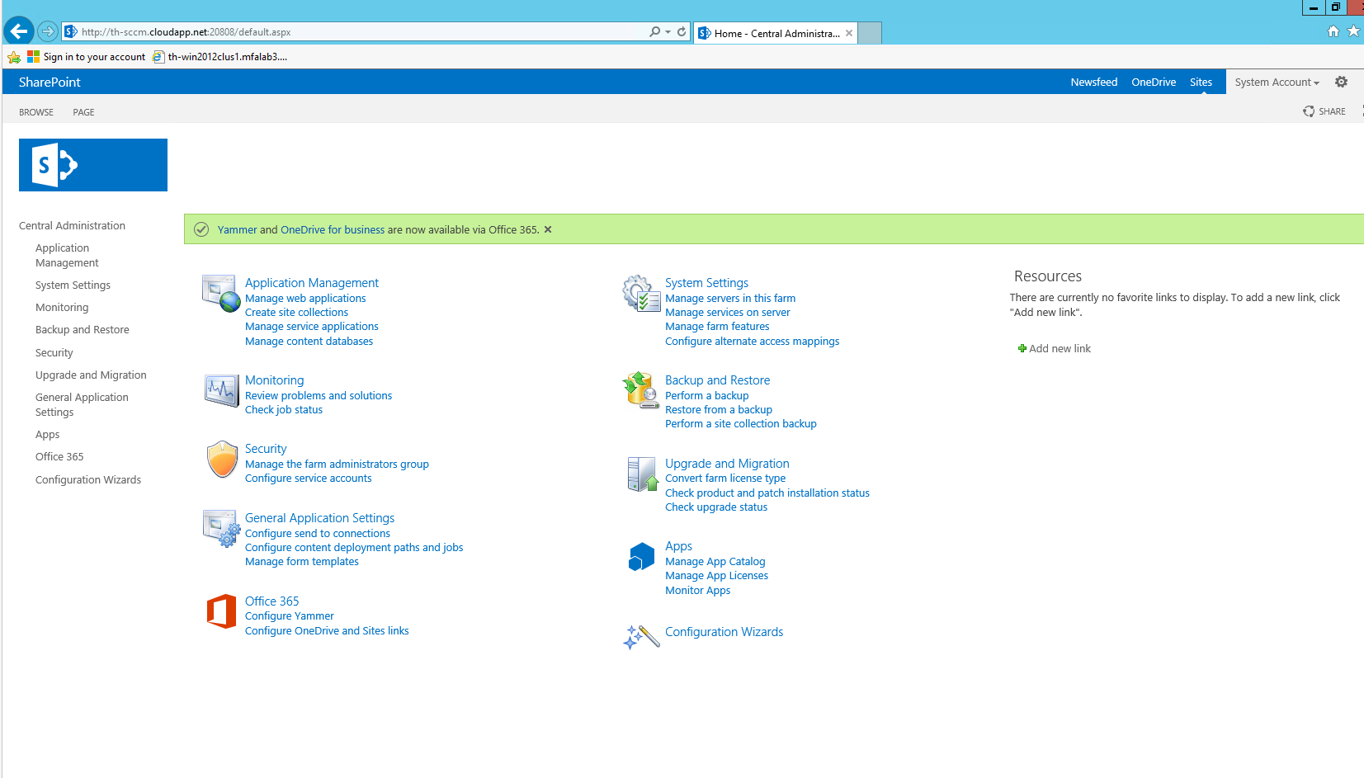1364x778 pixels.
Task: Select the Home - Central Administration browser tab
Action: [776, 33]
